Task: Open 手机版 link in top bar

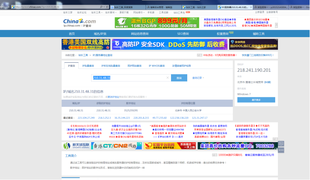Action: [x=151, y=12]
